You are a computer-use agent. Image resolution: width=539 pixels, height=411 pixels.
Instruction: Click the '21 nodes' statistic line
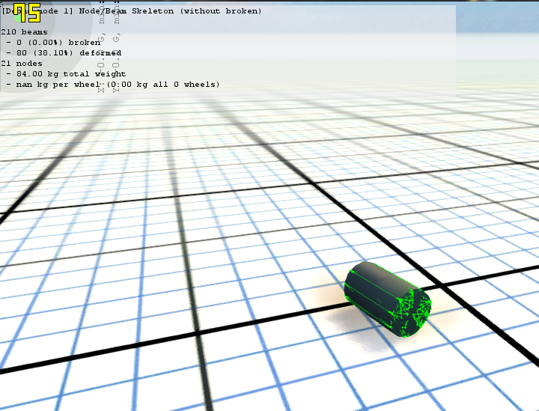(22, 64)
